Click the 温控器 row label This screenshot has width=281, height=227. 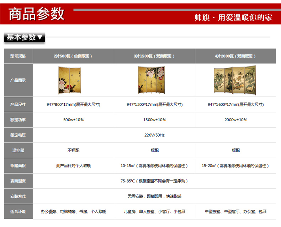18,151
